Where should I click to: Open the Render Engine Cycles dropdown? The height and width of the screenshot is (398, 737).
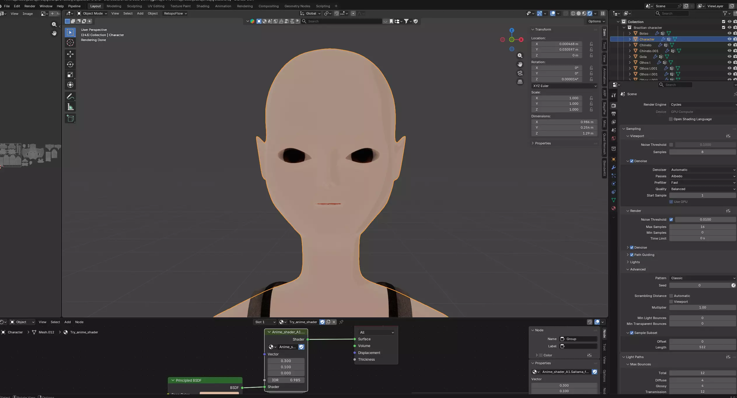pos(703,105)
